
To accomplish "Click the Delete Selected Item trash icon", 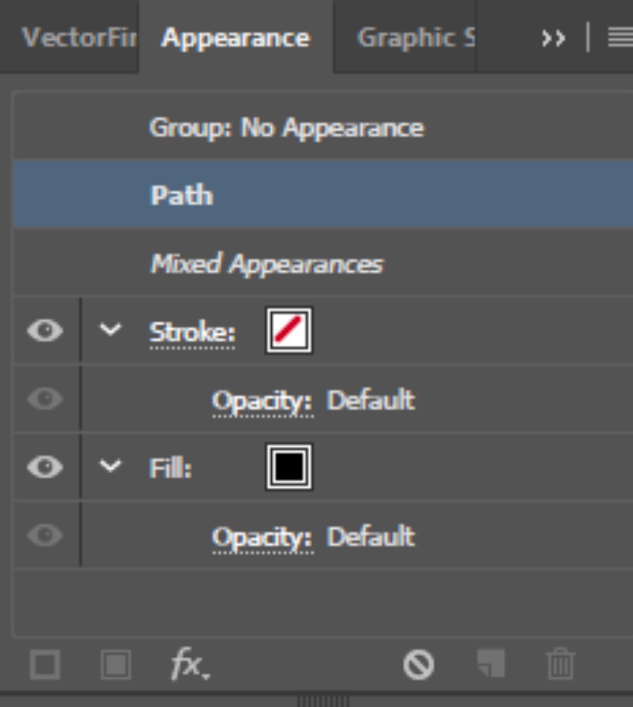I will click(x=560, y=664).
